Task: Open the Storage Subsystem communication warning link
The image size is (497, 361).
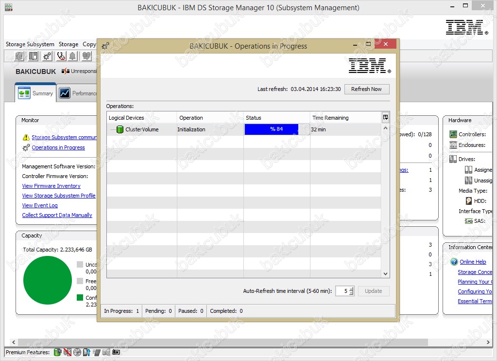Action: [x=64, y=138]
